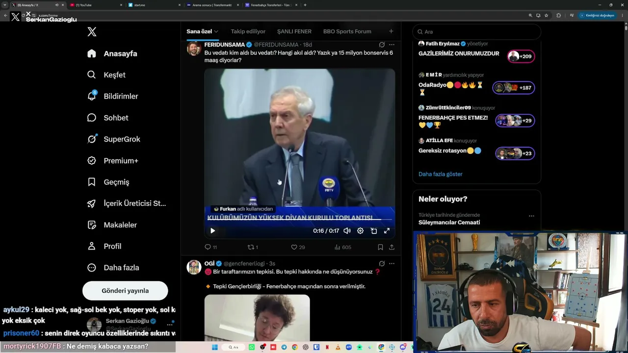Open OGİ profile avatar
The width and height of the screenshot is (628, 353).
(x=194, y=267)
